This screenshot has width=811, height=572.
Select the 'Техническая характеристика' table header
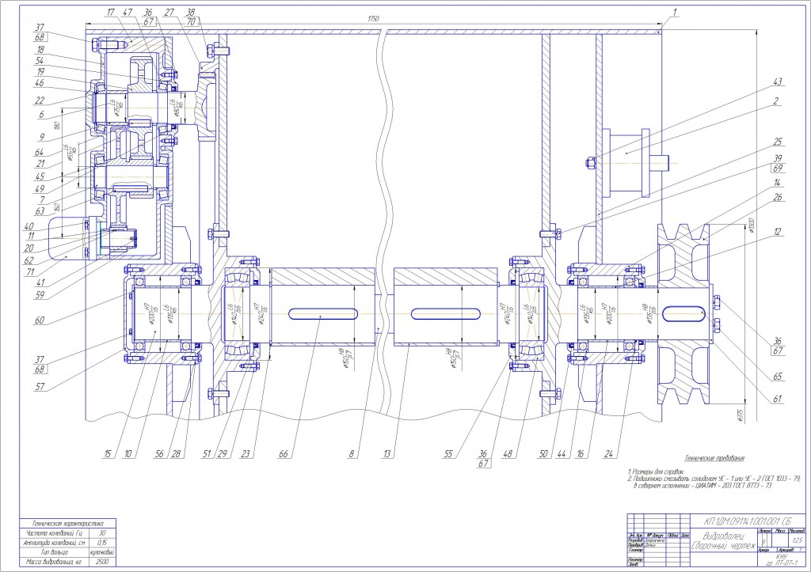tap(67, 524)
